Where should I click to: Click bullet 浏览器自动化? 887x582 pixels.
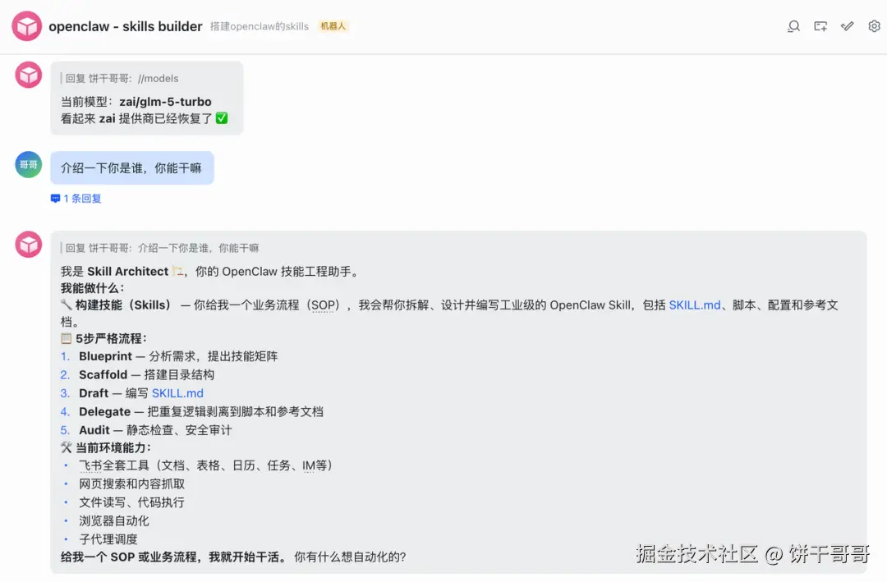click(x=113, y=521)
